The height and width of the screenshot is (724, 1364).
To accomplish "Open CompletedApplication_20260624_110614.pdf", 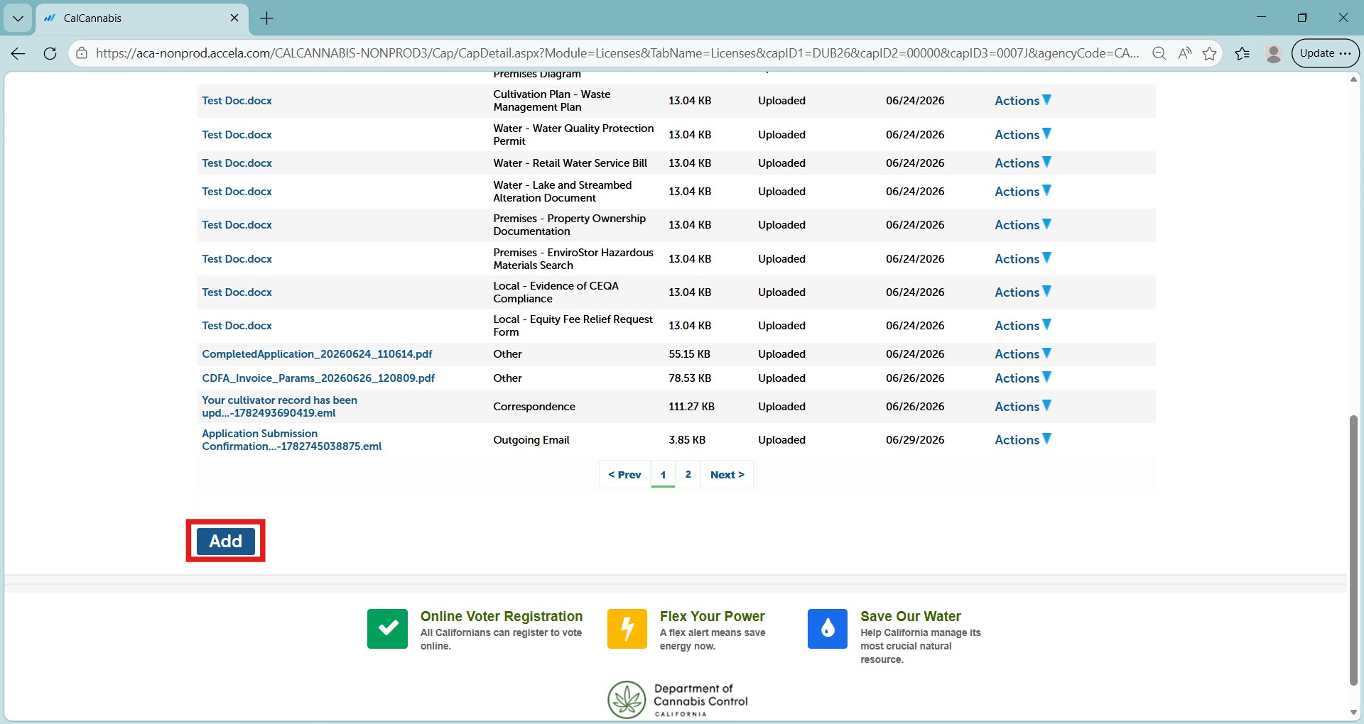I will (x=317, y=354).
